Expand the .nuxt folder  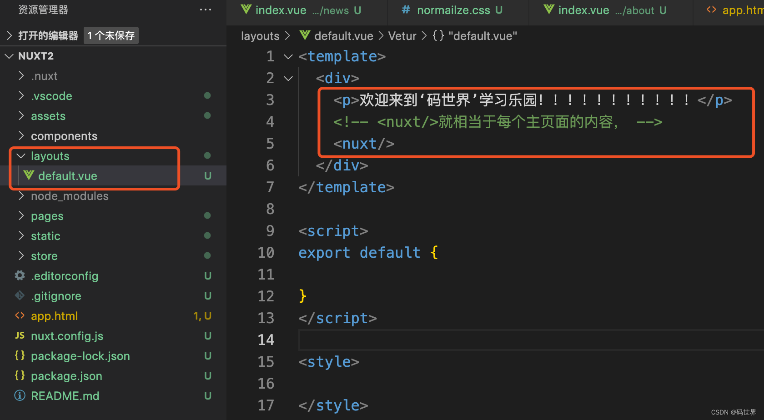point(21,75)
